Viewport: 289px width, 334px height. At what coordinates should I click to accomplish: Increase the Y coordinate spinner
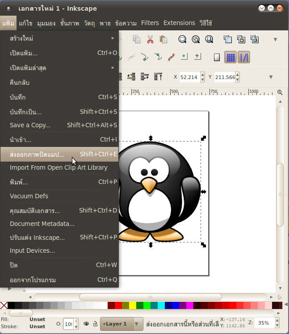pos(238,75)
